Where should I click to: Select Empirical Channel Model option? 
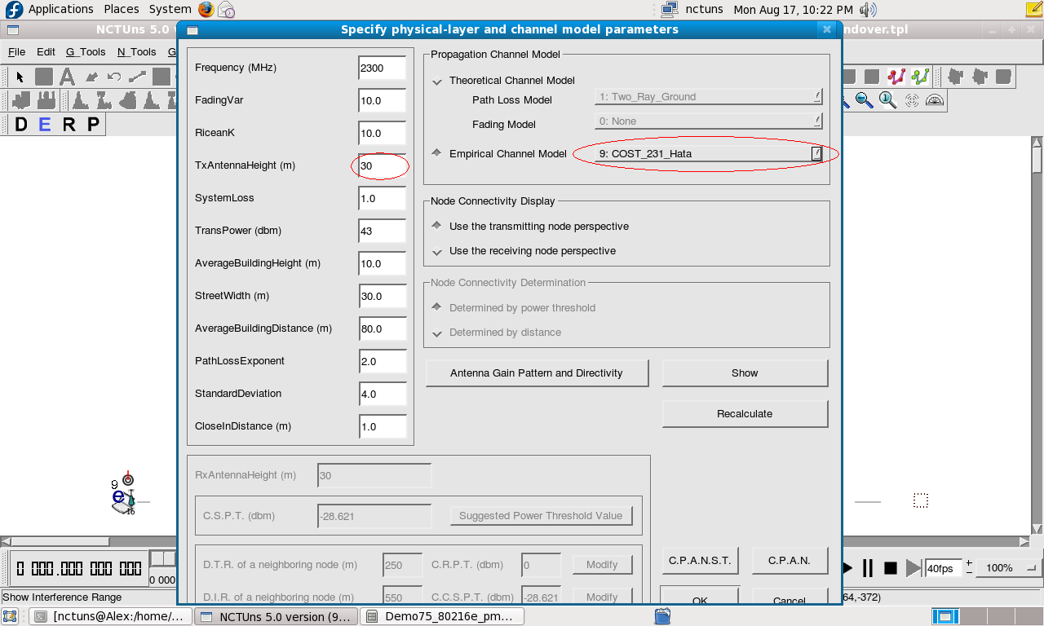point(437,153)
